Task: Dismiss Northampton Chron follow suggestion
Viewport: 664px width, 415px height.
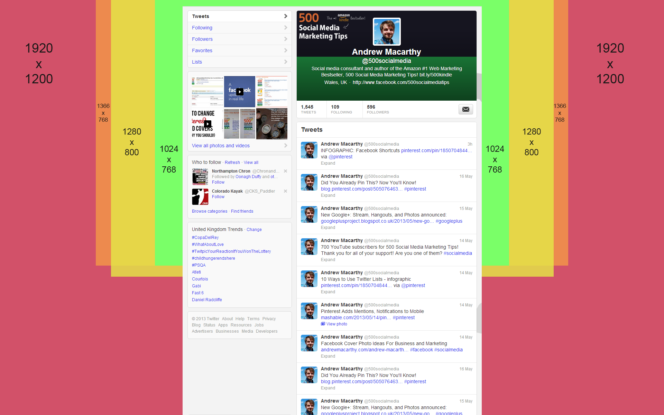Action: point(285,171)
